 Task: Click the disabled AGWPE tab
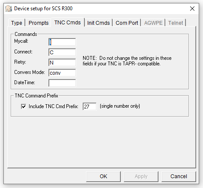tap(153, 23)
